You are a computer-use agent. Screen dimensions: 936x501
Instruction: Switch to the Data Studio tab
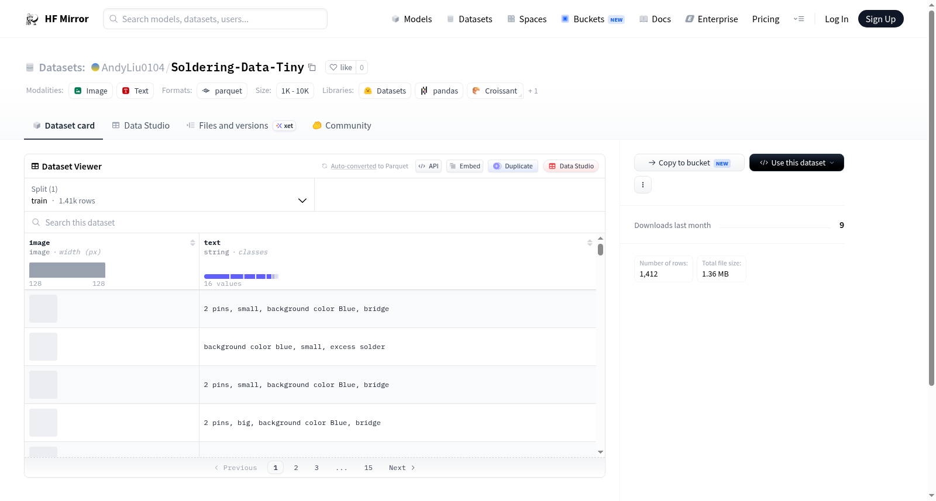click(141, 126)
